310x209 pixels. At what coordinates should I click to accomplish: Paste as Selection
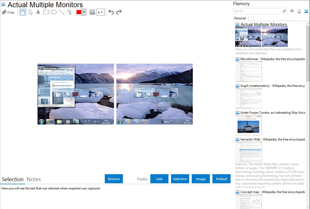(x=180, y=179)
